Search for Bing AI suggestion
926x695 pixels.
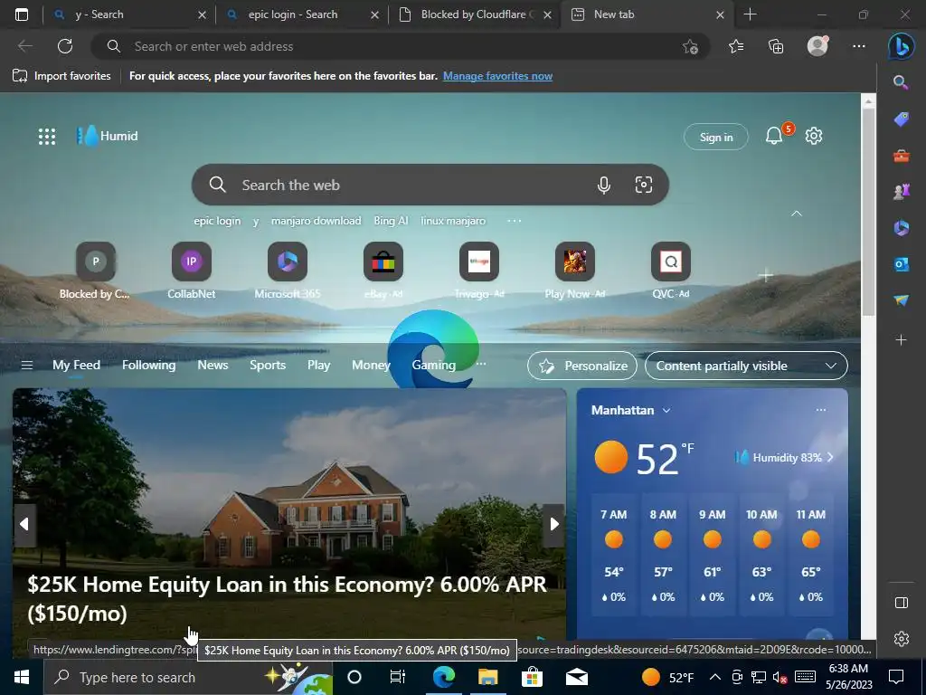(x=391, y=221)
